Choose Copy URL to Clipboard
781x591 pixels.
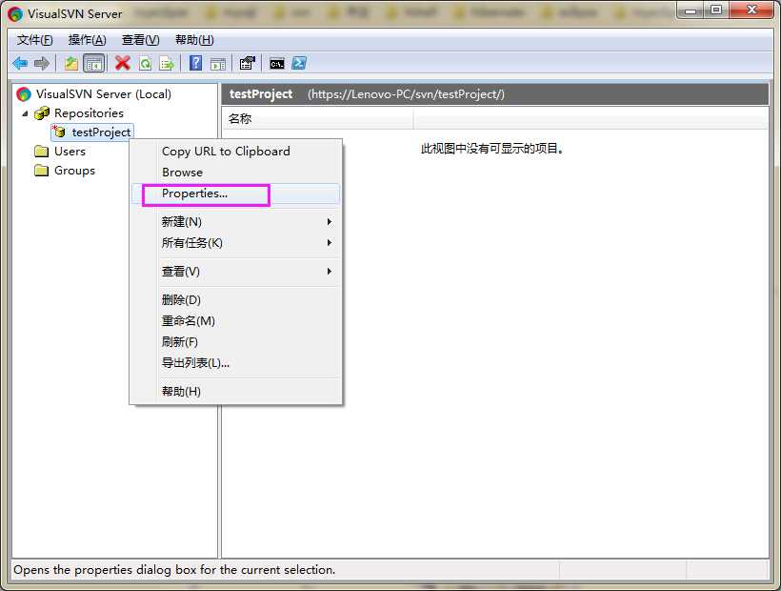tap(235, 151)
